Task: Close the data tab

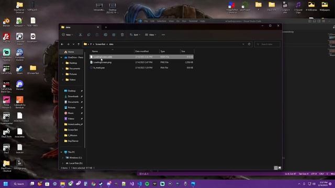Action: coord(98,27)
